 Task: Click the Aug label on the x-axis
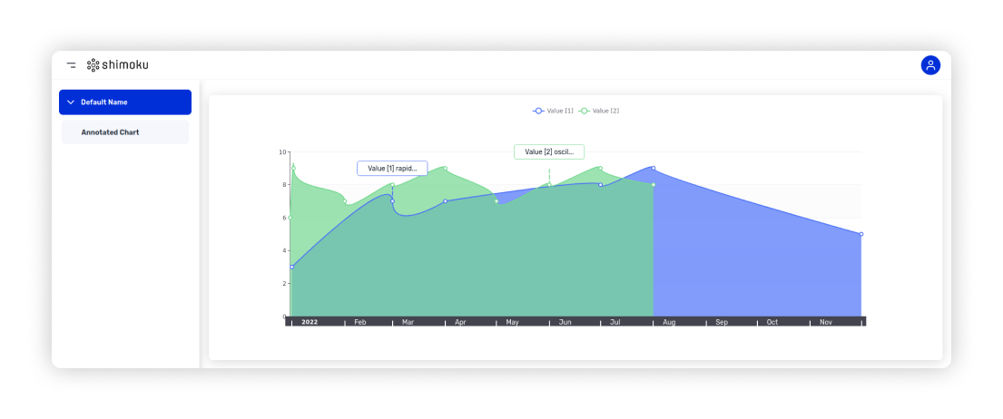click(x=669, y=322)
